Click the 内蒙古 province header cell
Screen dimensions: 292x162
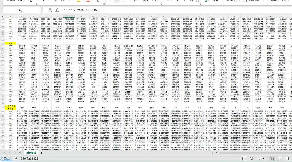coord(69,107)
